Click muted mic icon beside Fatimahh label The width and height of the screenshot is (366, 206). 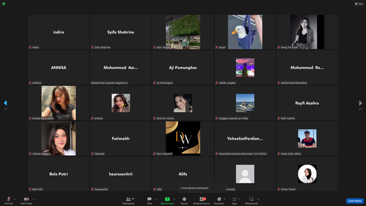click(92, 154)
